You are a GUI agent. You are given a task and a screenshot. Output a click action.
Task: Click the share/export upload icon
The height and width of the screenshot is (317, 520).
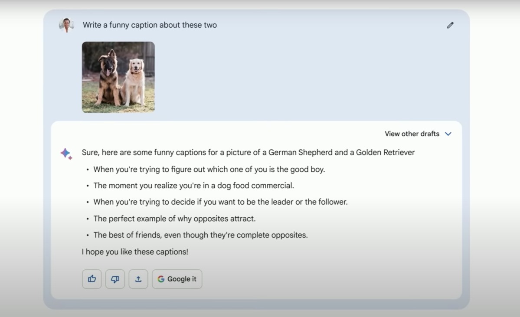[138, 279]
